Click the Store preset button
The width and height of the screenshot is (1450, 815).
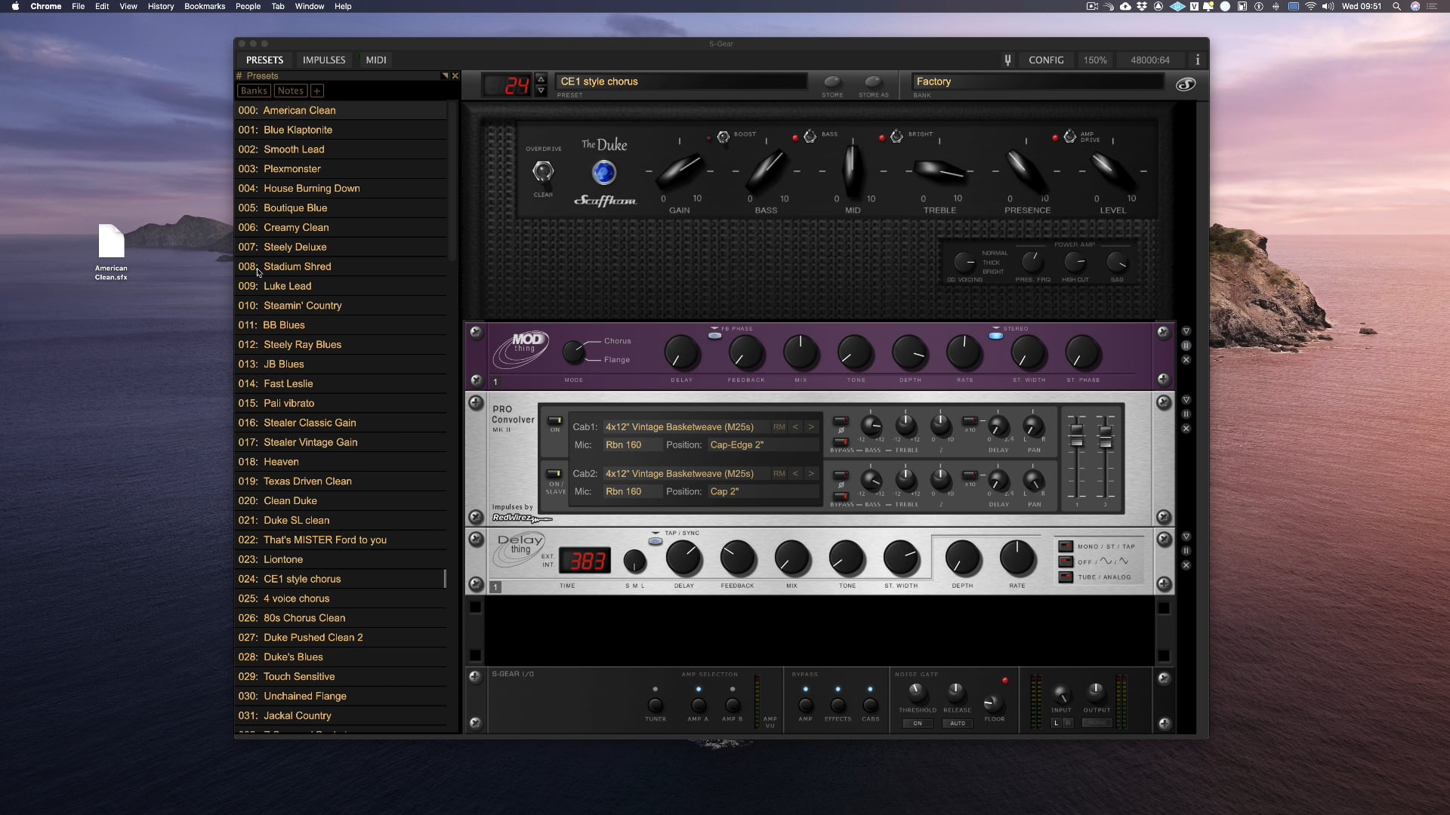click(x=832, y=81)
